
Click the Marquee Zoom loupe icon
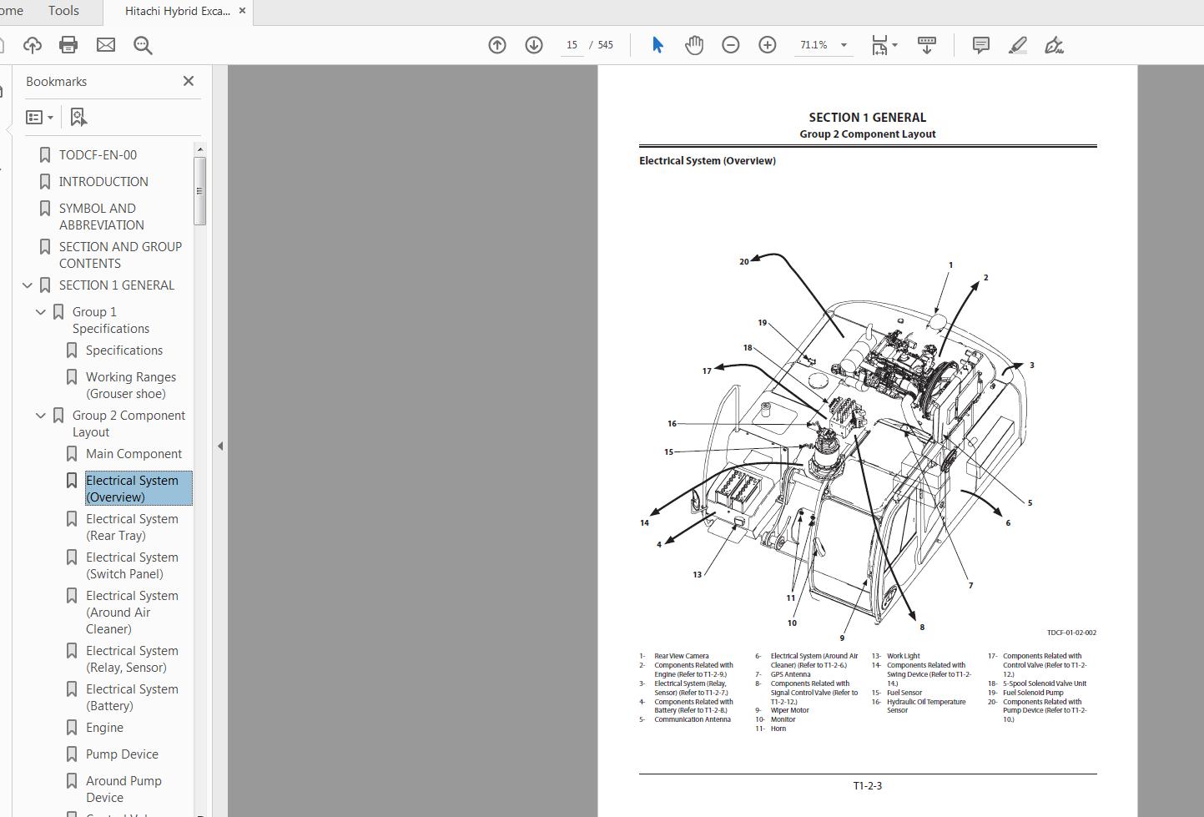pos(143,45)
